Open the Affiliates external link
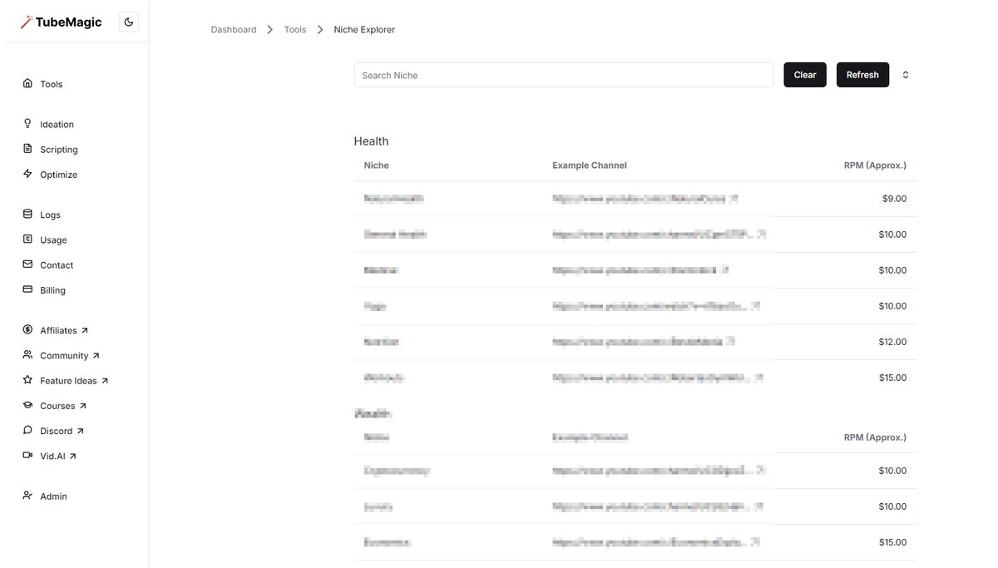 64,330
